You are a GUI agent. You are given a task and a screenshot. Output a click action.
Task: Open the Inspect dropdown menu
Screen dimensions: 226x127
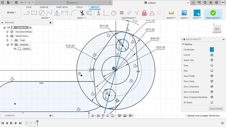pos(171,18)
